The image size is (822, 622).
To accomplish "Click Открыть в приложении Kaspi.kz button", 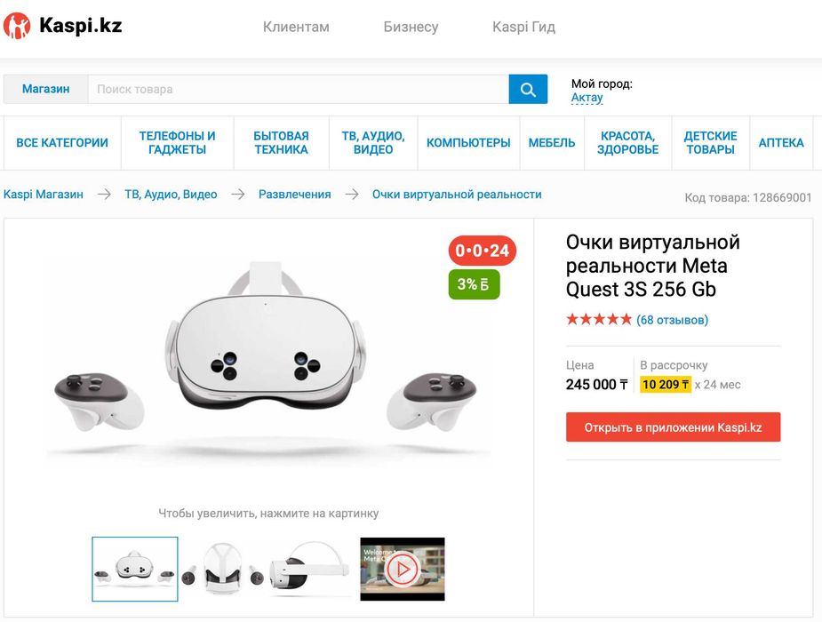I will point(673,427).
